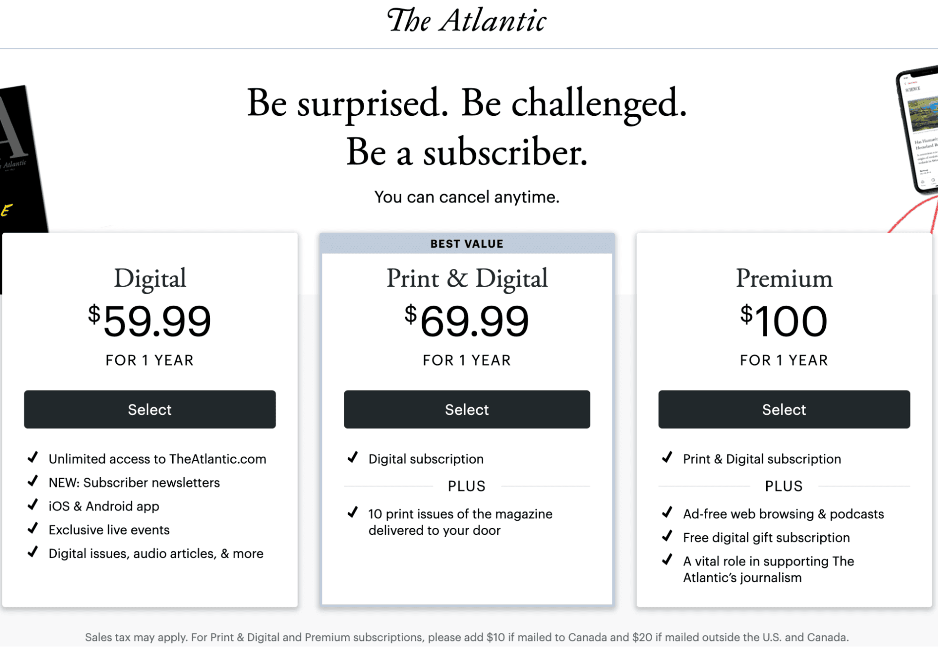Click the checkmark next to 10 print issues
Image resolution: width=938 pixels, height=647 pixels.
(x=352, y=513)
